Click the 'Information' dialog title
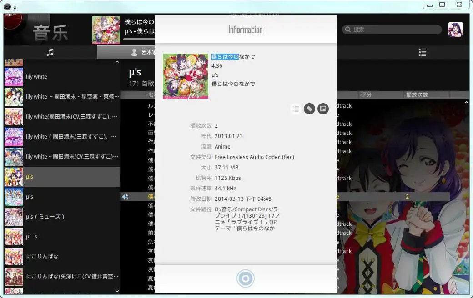Image resolution: width=473 pixels, height=298 pixels. 245,30
